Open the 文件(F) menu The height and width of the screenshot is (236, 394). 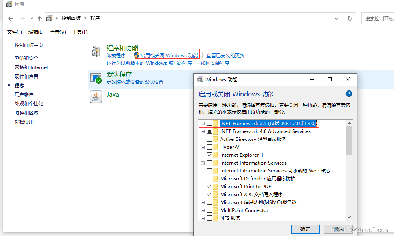(x=14, y=32)
